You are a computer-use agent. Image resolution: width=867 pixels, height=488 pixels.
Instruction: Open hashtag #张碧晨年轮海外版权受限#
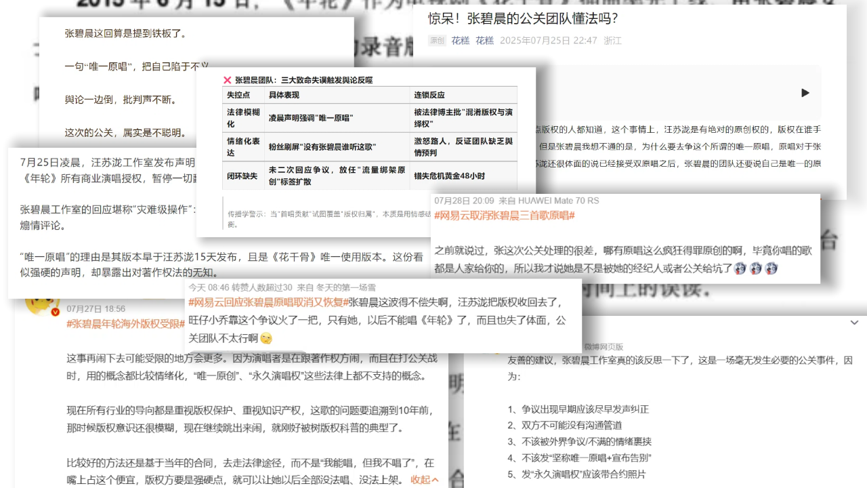click(x=125, y=323)
